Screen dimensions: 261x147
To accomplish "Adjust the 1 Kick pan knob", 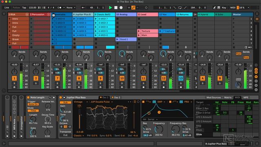I will coord(14,72).
